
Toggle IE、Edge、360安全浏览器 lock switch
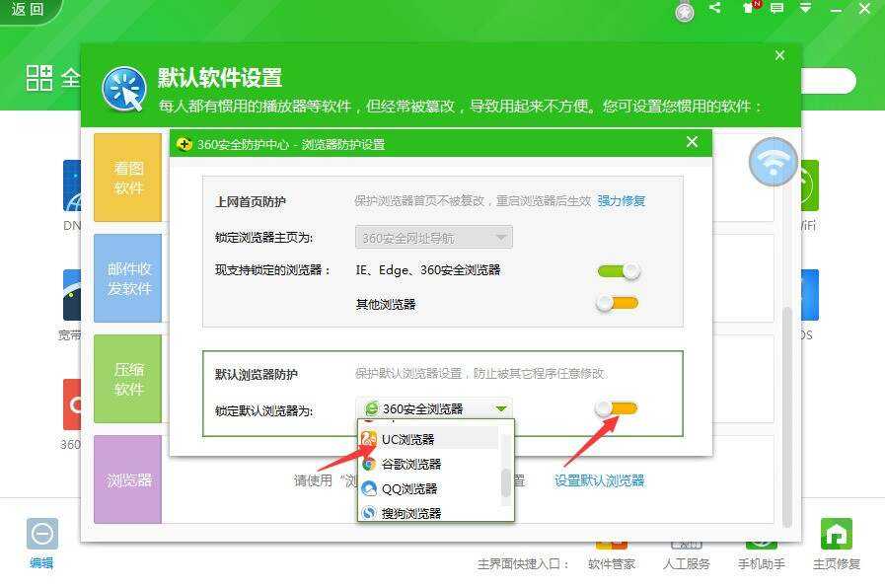[x=620, y=271]
